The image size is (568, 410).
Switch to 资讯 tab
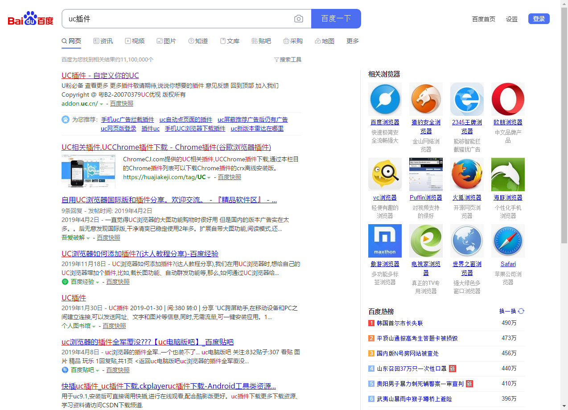click(103, 41)
